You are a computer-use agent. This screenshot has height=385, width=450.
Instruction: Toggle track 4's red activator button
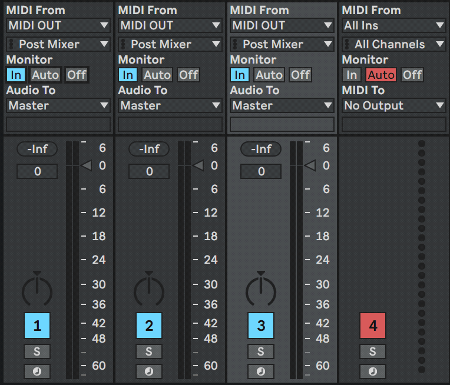[x=373, y=326]
